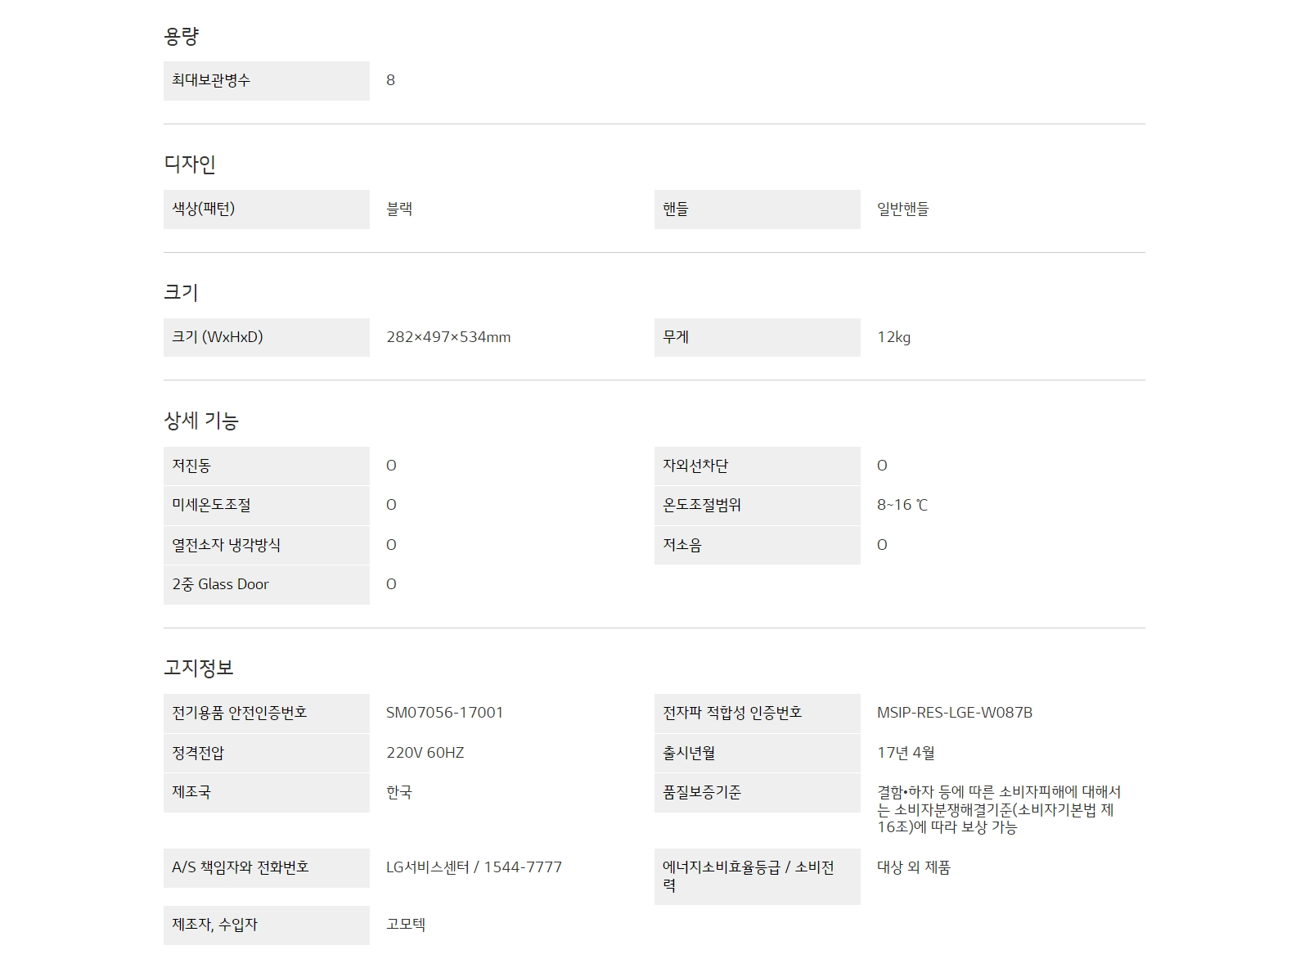Click the 고모텍 manufacturer value
Image resolution: width=1309 pixels, height=968 pixels.
coord(406,925)
